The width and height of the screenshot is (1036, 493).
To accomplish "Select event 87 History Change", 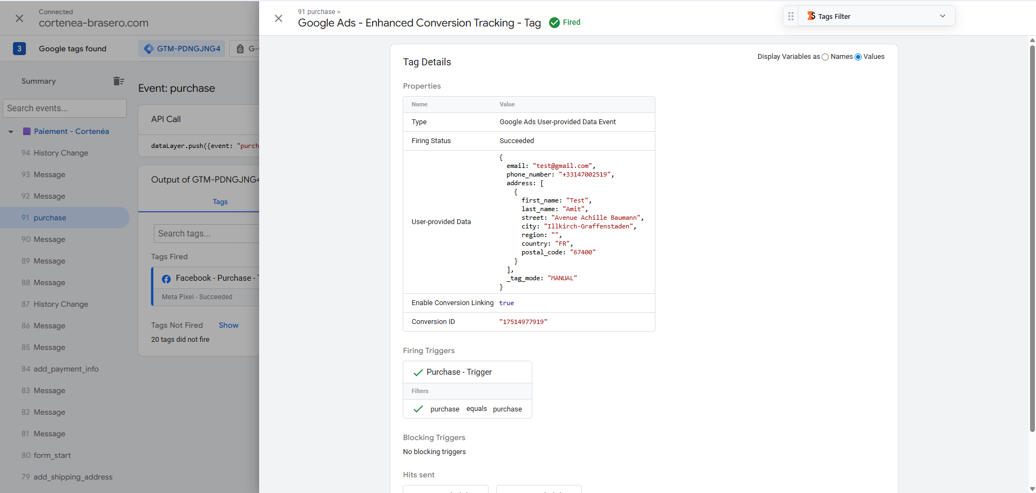I will 65,304.
